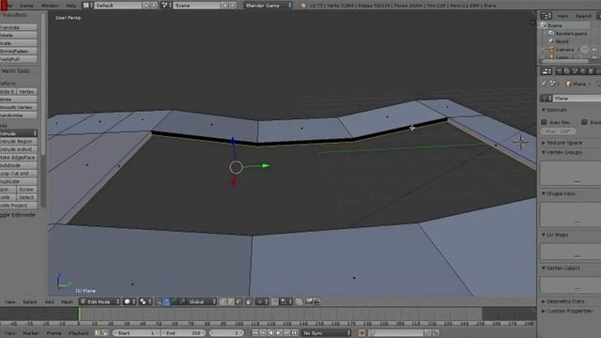Click the Screw button
This screenshot has width=601, height=338.
26,190
